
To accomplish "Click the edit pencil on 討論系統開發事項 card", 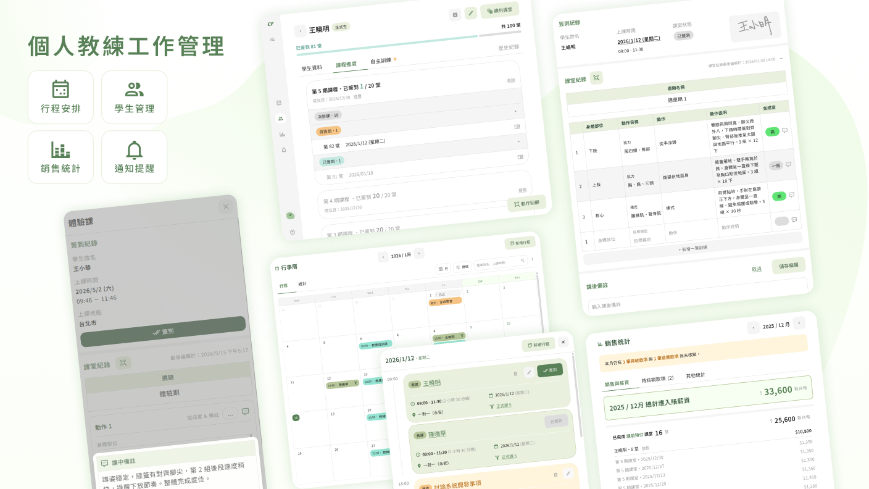I will pyautogui.click(x=568, y=474).
